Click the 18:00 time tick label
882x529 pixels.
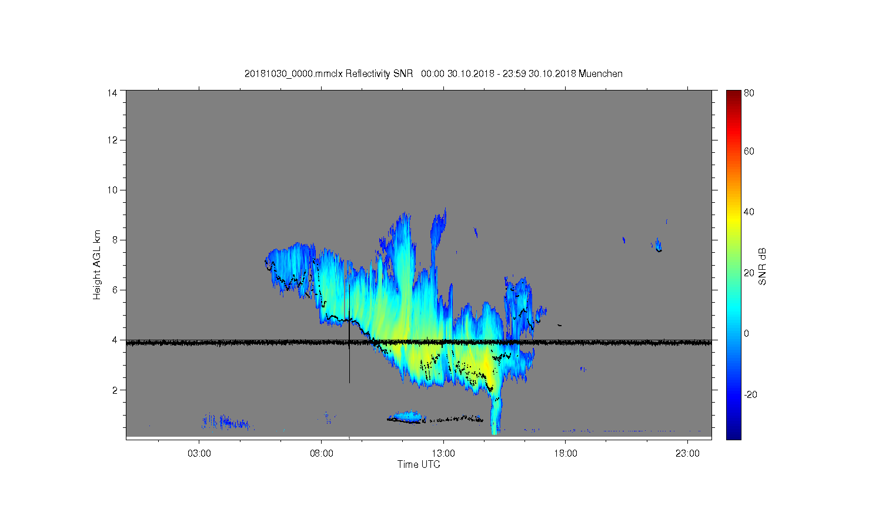click(x=566, y=454)
